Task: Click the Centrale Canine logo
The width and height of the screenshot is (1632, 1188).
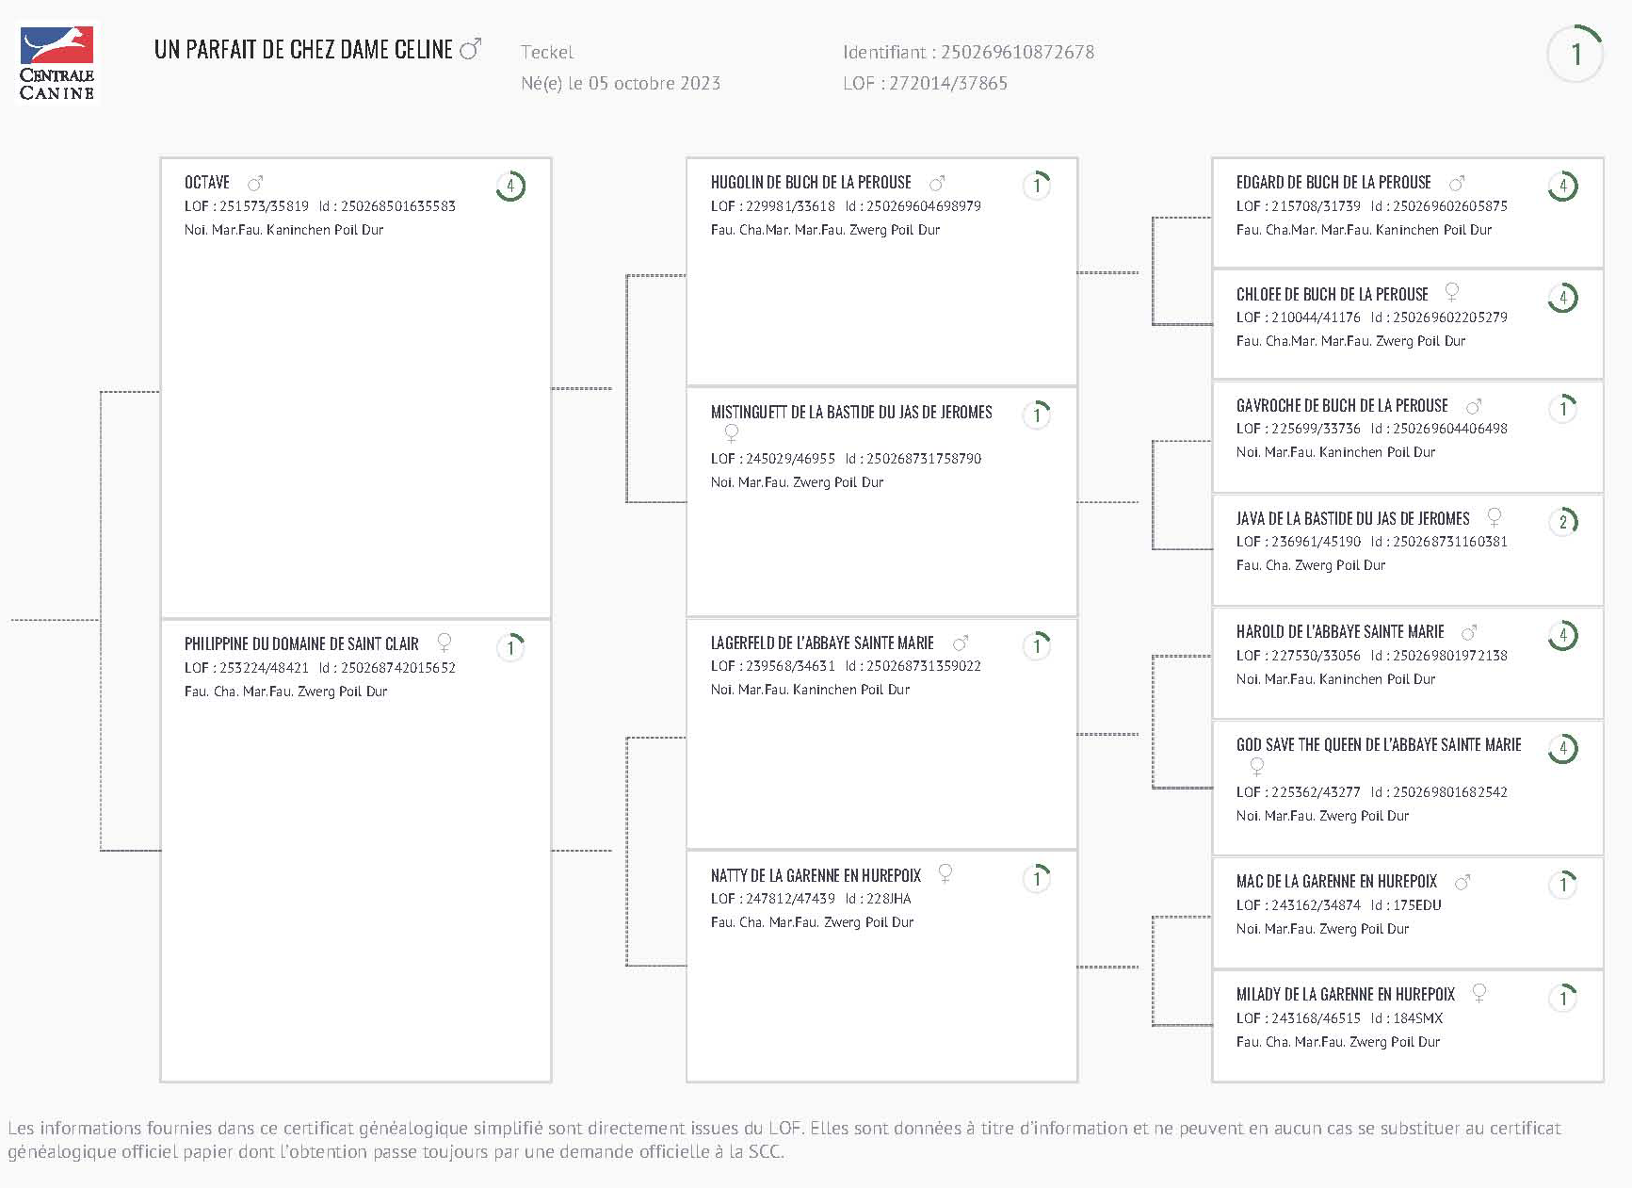Action: 57,63
